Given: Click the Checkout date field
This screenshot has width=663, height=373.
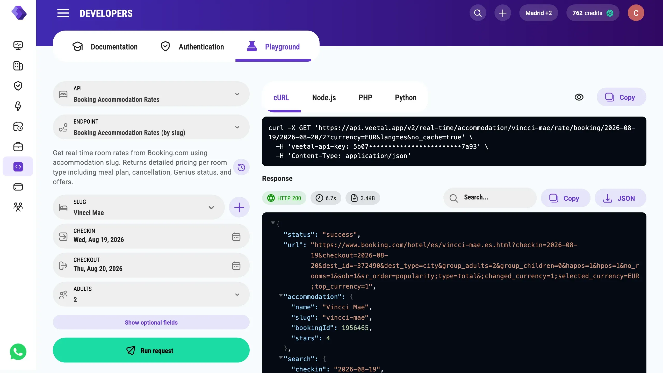Looking at the screenshot, I should (x=151, y=265).
